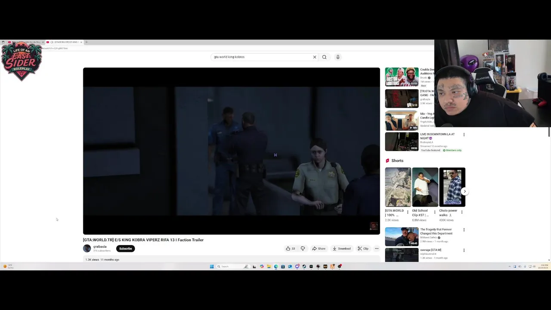Share the King Kobra Viperz video

pyautogui.click(x=319, y=248)
